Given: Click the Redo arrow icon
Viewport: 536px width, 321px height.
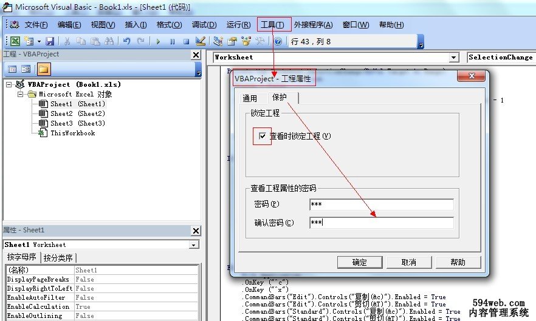Looking at the screenshot, I should (x=140, y=41).
